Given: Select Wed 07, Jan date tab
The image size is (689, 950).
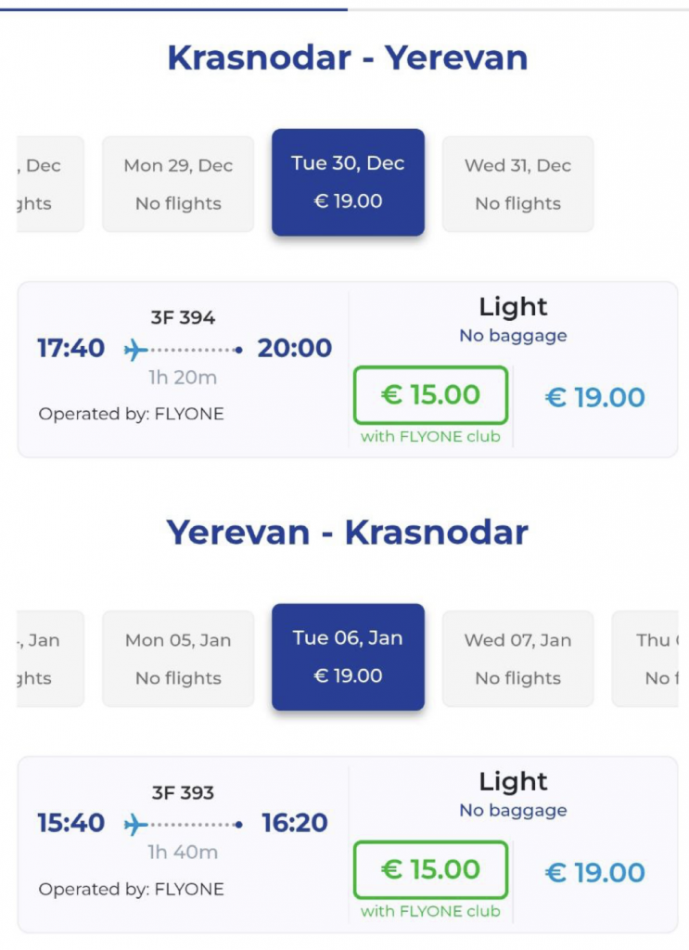Looking at the screenshot, I should [517, 659].
